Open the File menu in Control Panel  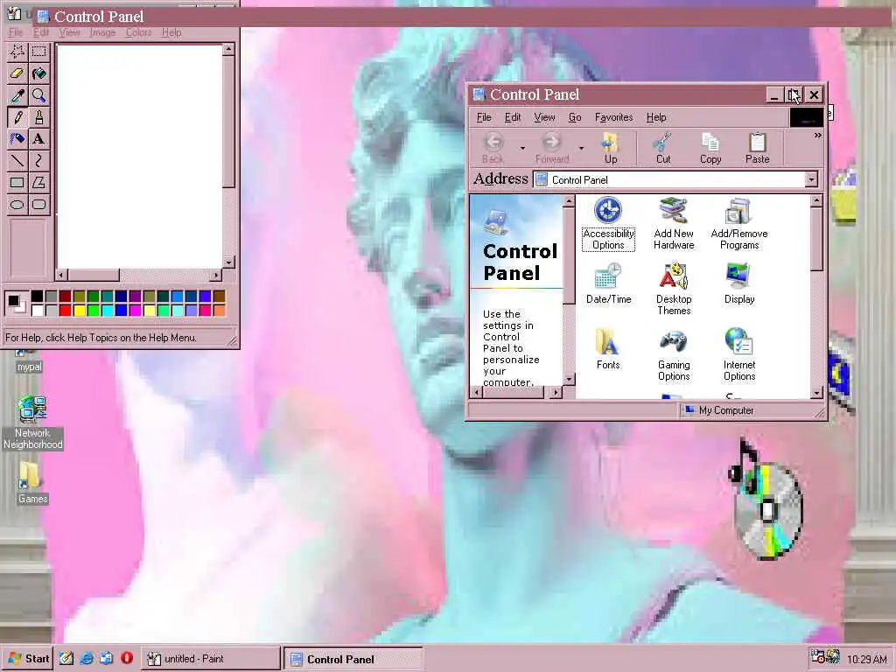484,117
